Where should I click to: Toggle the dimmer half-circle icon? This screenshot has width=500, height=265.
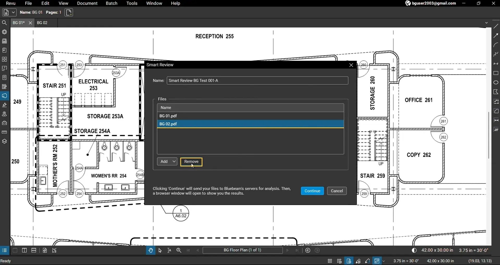414,250
